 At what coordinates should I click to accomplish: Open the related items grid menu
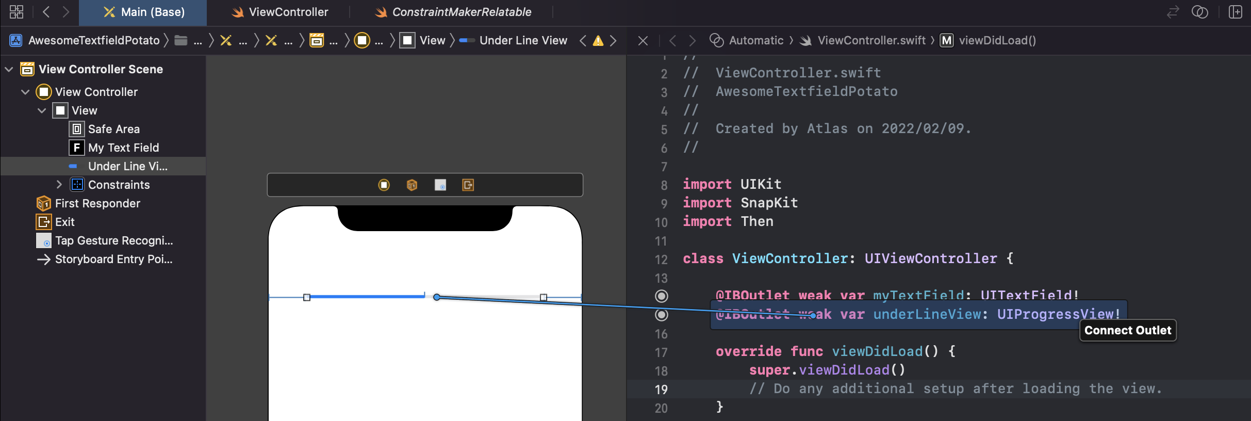(x=17, y=12)
